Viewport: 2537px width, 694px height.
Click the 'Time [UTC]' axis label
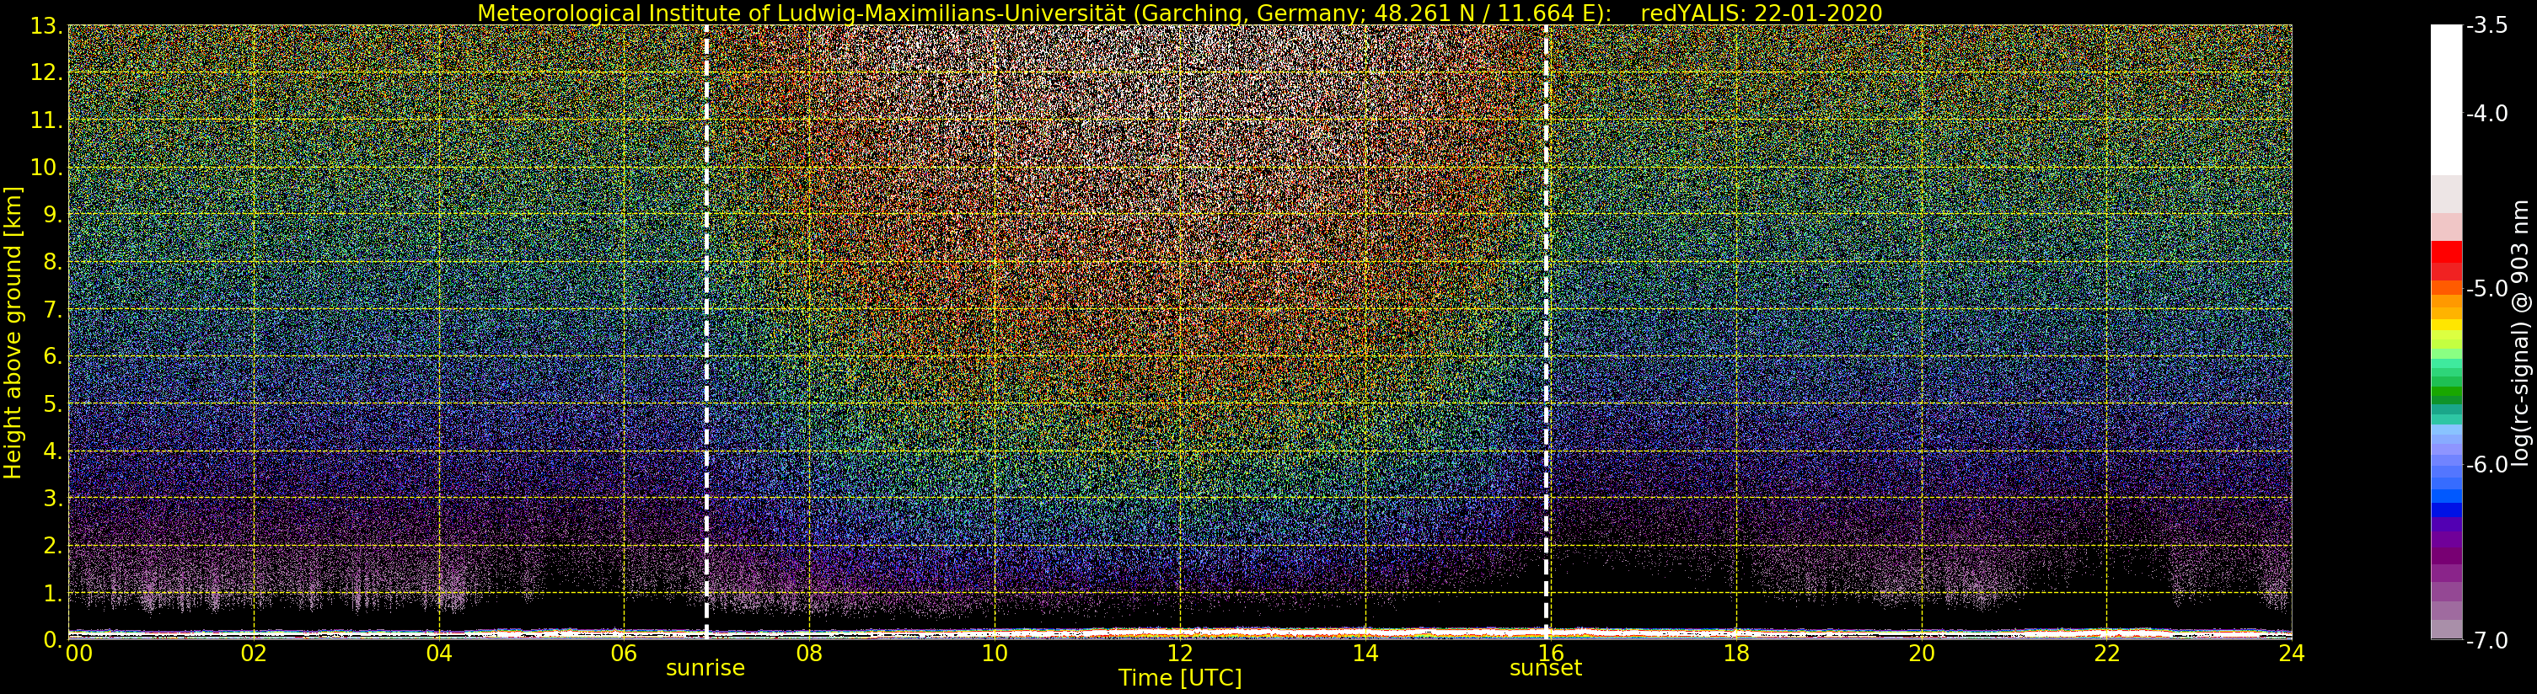pyautogui.click(x=1179, y=678)
